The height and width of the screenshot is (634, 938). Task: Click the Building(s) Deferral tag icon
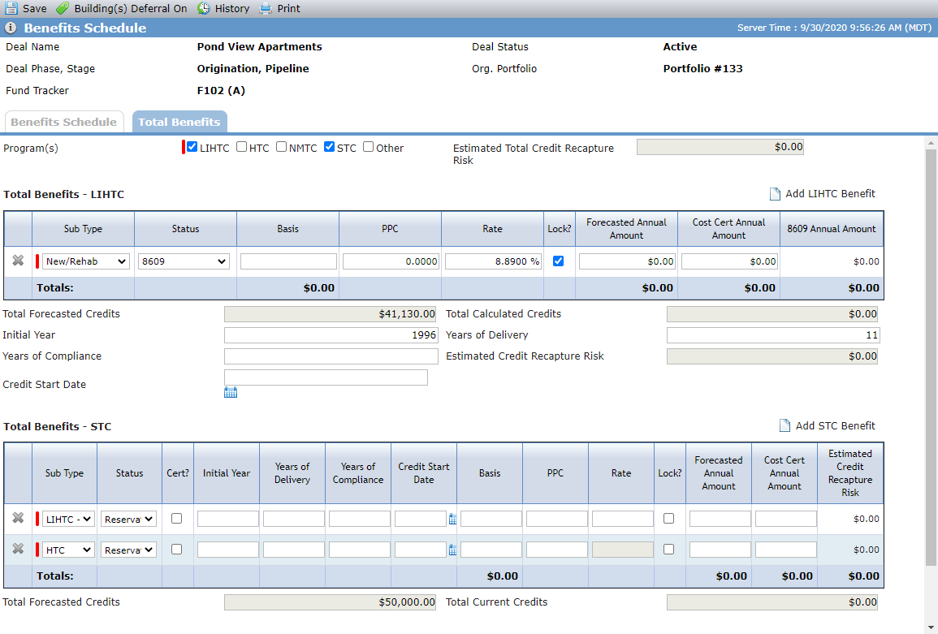pyautogui.click(x=63, y=8)
